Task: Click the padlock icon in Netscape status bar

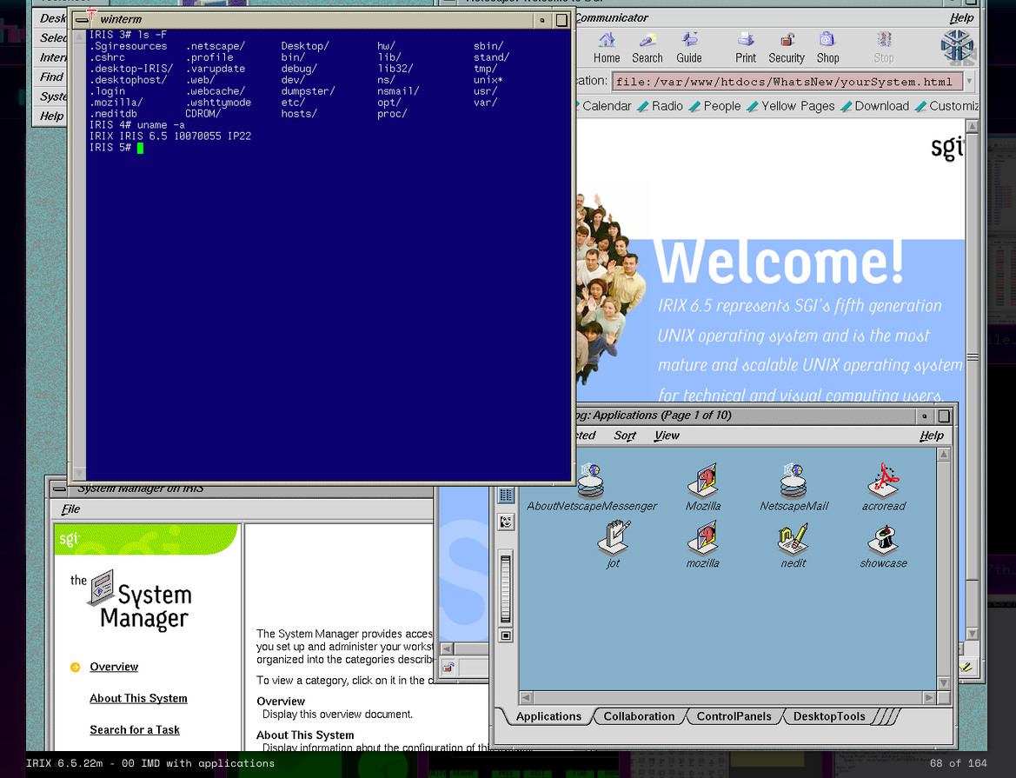Action: pyautogui.click(x=448, y=667)
